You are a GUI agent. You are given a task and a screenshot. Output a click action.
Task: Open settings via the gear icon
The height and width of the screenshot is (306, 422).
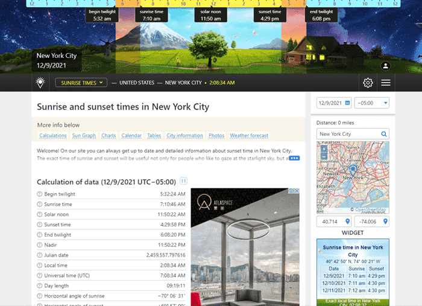368,83
